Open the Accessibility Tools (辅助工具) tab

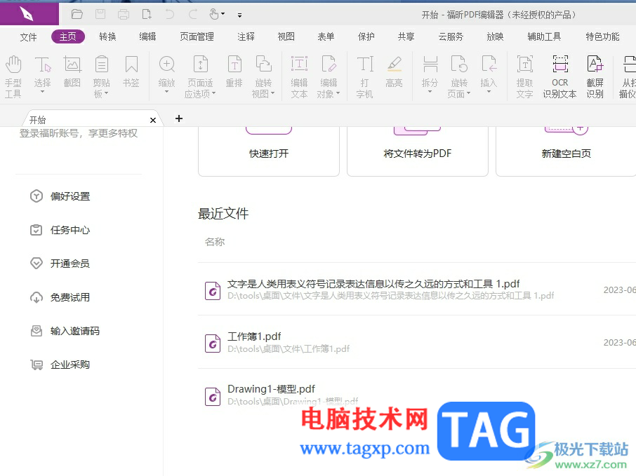(544, 37)
